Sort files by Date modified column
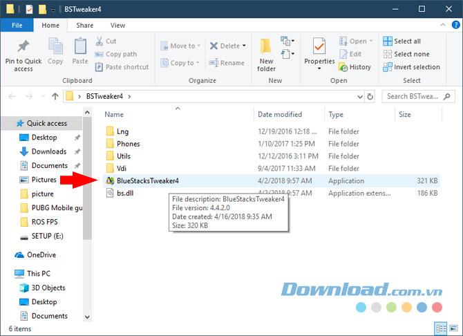 click(279, 115)
